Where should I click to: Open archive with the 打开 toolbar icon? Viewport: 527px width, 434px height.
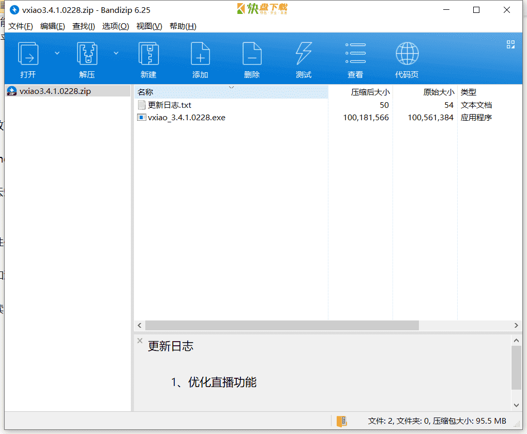(x=28, y=53)
